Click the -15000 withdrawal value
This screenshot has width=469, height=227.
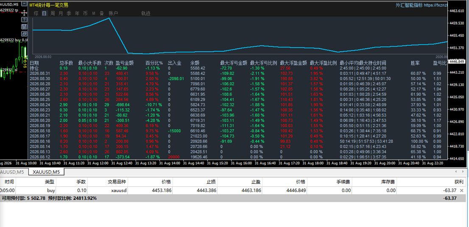tap(174, 131)
